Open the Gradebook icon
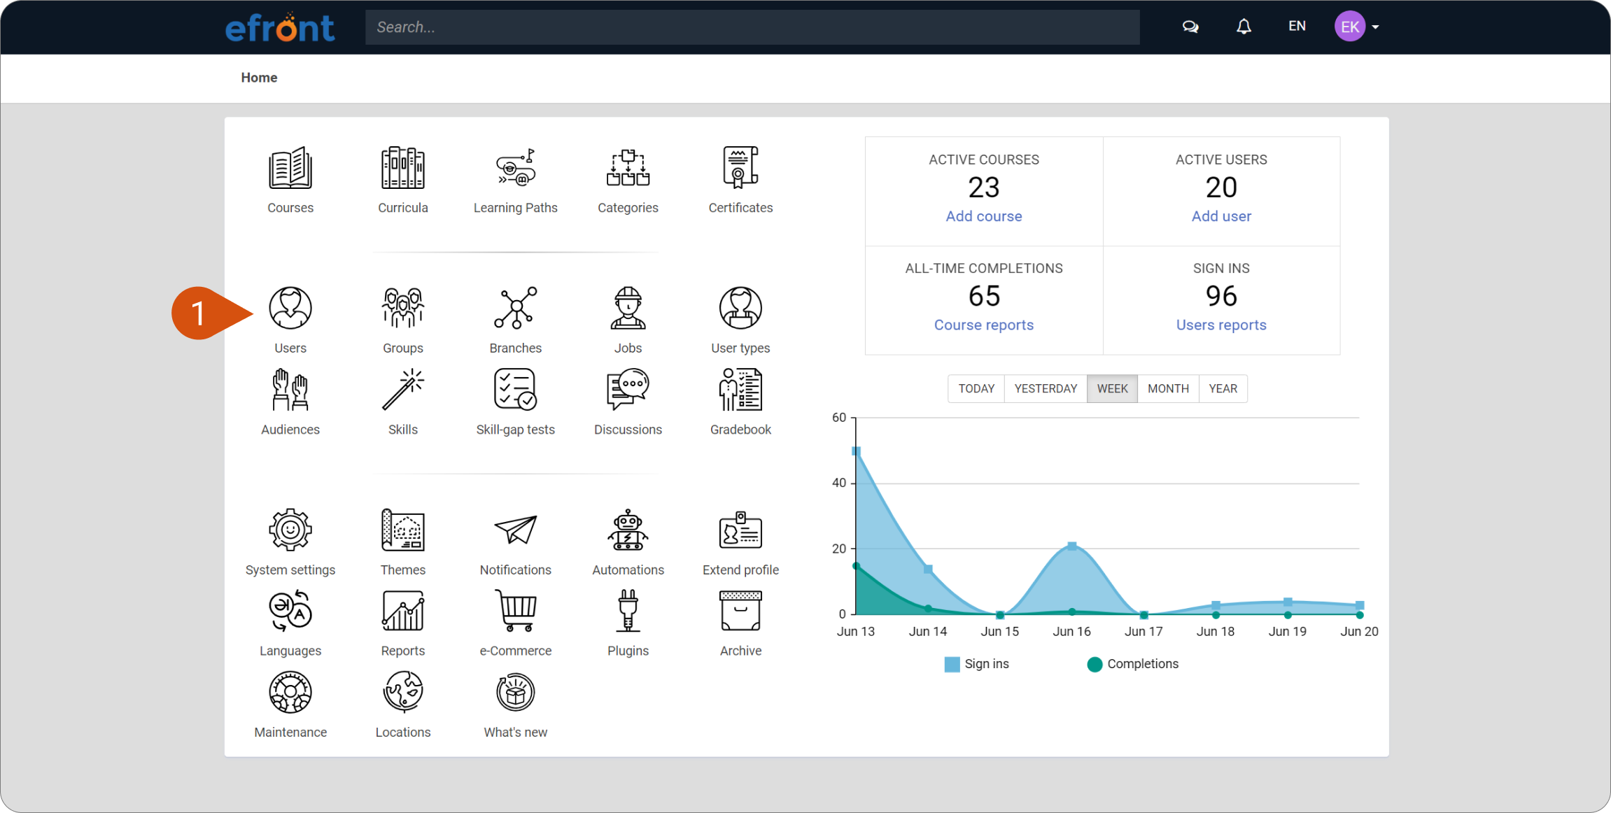This screenshot has width=1611, height=813. tap(740, 390)
